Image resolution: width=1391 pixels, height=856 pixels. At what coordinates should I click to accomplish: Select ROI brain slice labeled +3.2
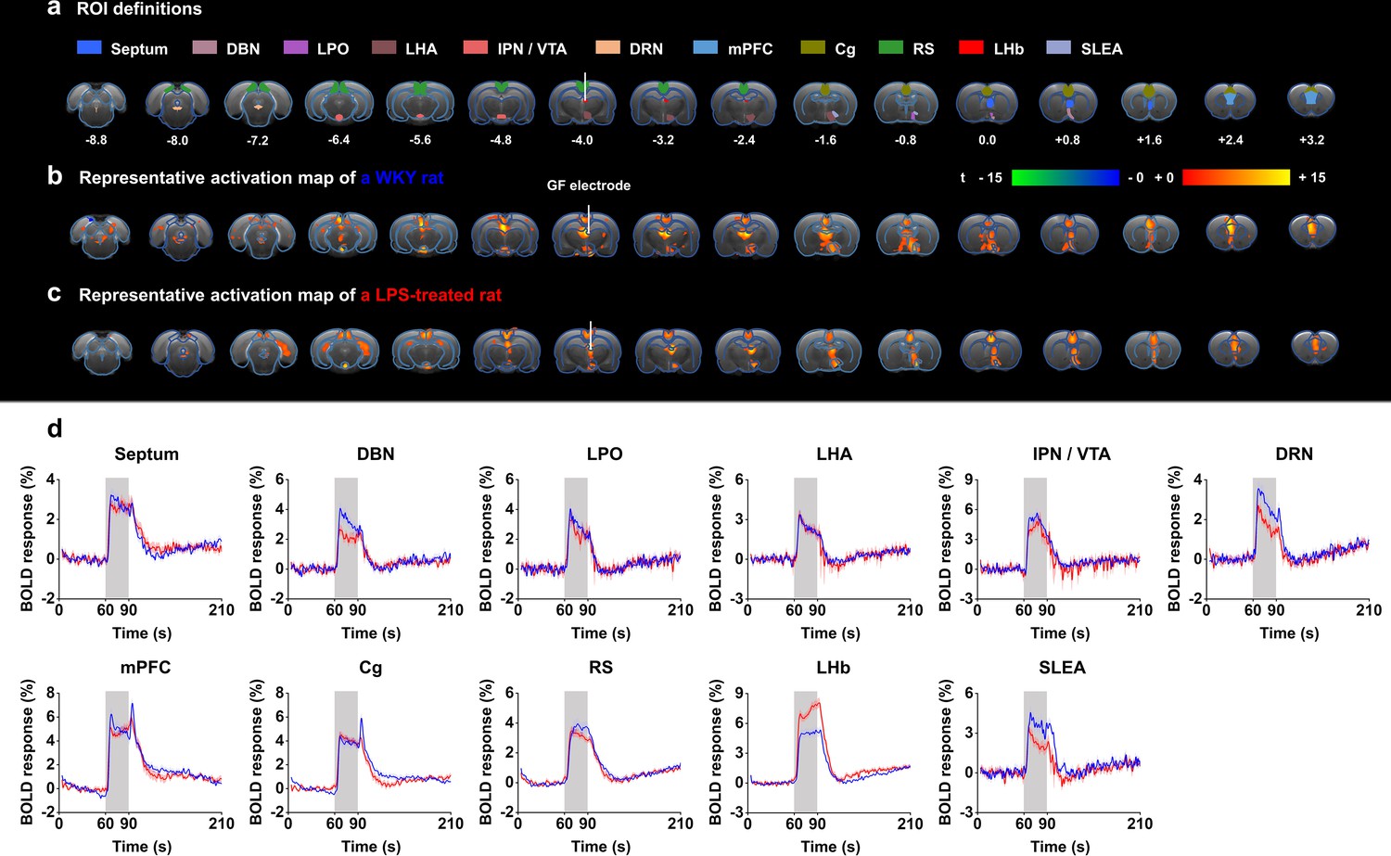(x=1311, y=100)
